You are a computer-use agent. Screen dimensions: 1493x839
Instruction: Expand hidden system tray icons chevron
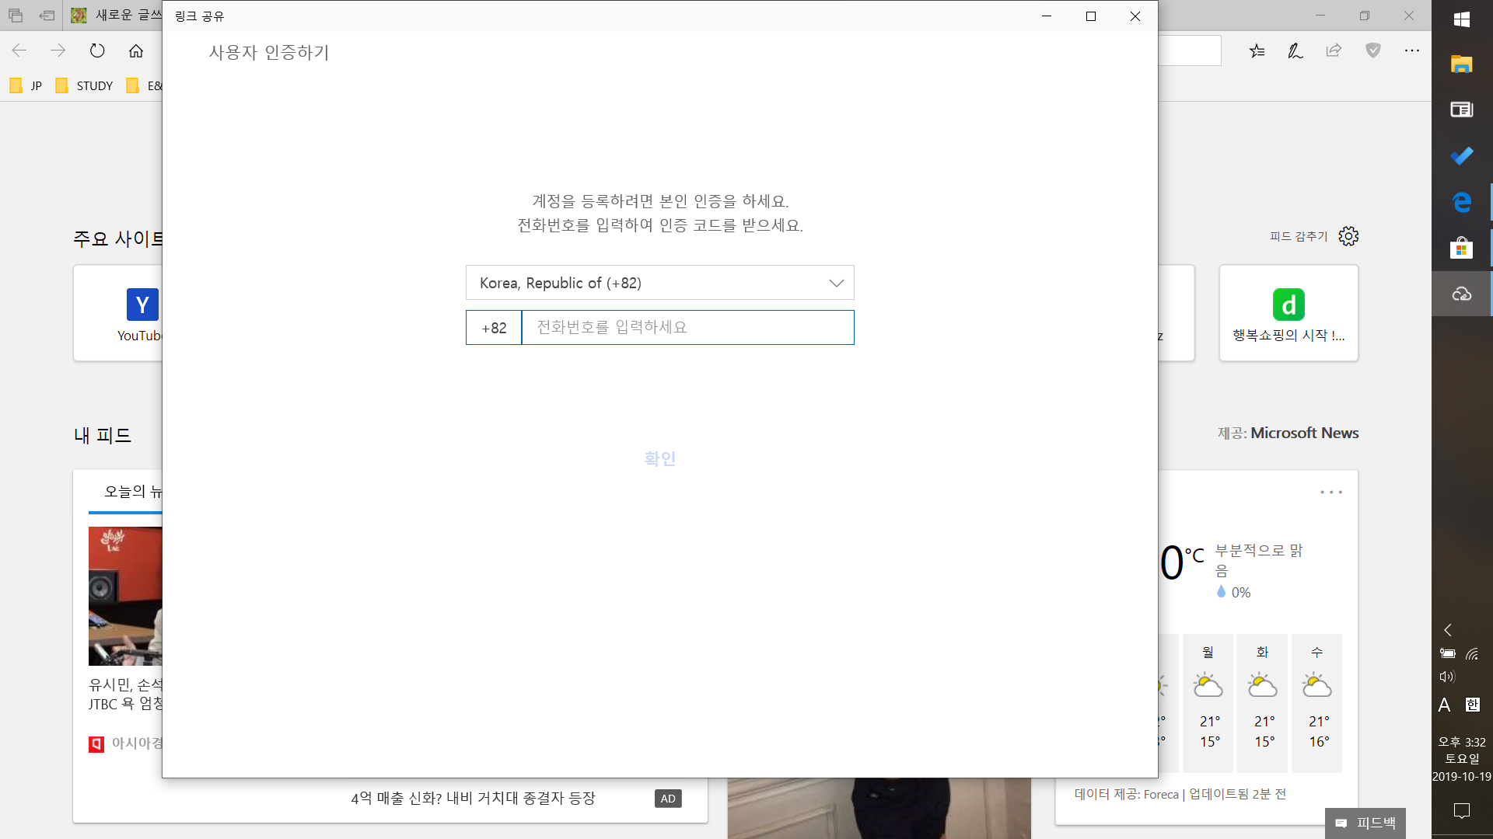click(x=1448, y=630)
